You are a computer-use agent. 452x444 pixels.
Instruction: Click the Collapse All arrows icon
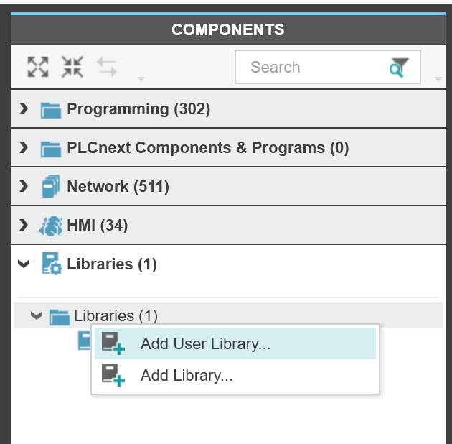(72, 67)
